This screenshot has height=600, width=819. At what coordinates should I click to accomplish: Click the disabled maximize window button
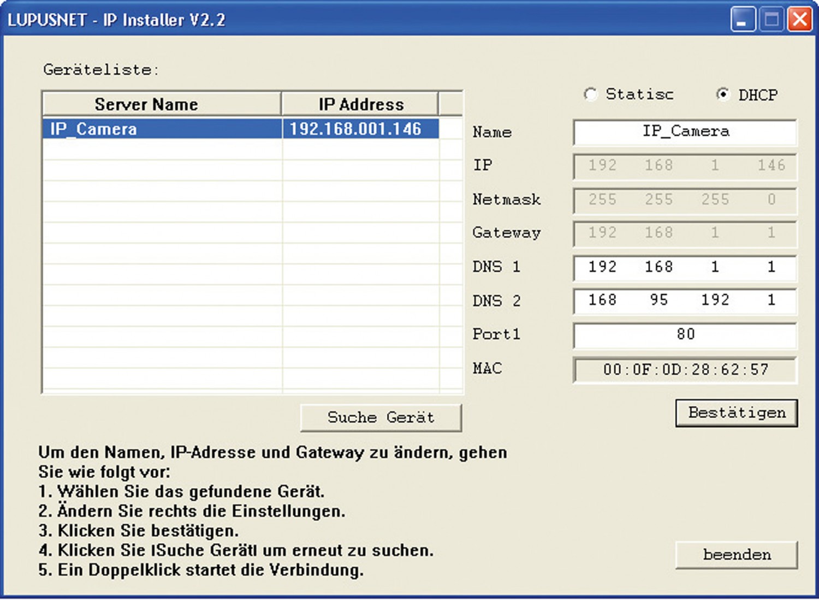[x=771, y=20]
